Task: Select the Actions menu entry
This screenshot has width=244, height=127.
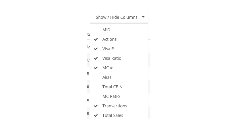Action: click(119, 39)
